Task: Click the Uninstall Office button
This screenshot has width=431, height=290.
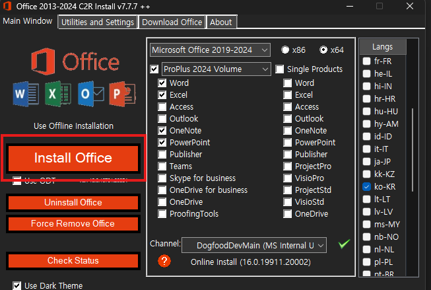Action: click(x=73, y=203)
